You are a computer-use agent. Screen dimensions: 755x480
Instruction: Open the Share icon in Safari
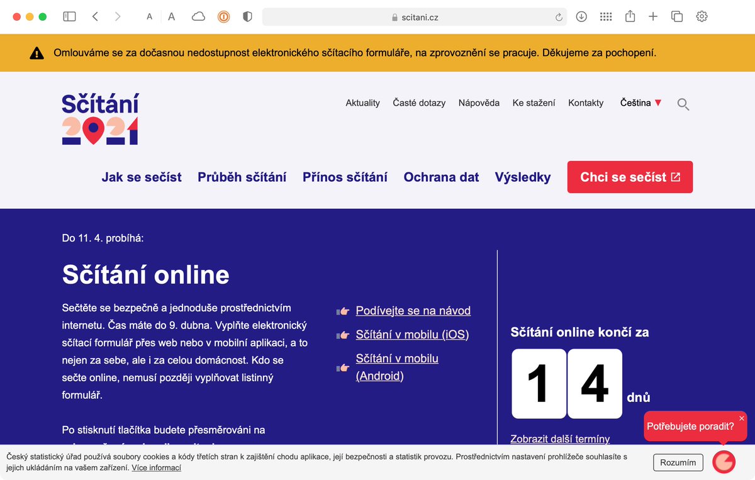[x=630, y=16]
